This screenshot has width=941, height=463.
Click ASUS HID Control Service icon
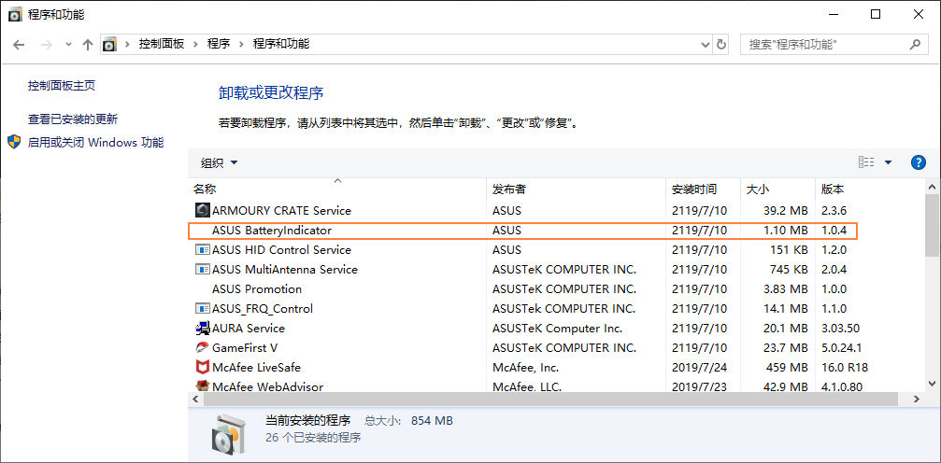pyautogui.click(x=203, y=249)
